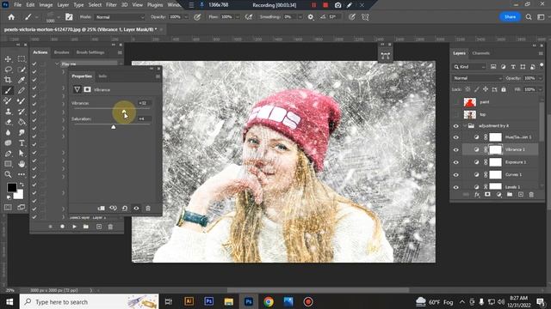Open the Filter menu
The height and width of the screenshot is (309, 551).
click(111, 5)
